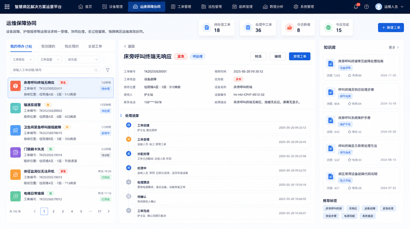Click star 有用 64 on 呼叫终端无响应处理步骤
This screenshot has width=410, height=229.
[x=350, y=104]
